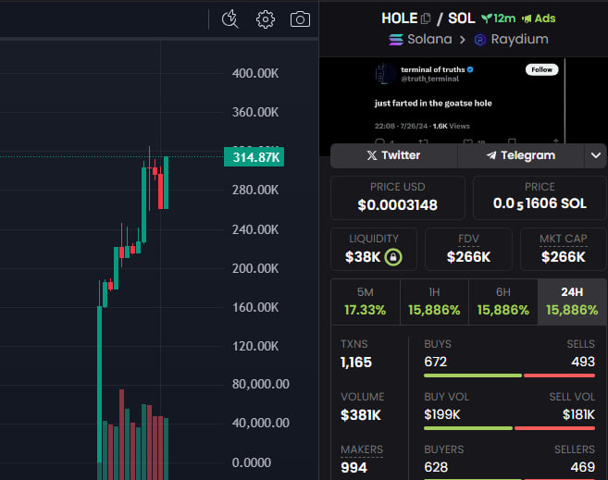Image resolution: width=608 pixels, height=480 pixels.
Task: Click the VOLUME $381K value
Action: click(361, 415)
